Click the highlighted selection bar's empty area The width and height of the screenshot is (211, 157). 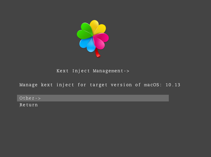pos(105,98)
